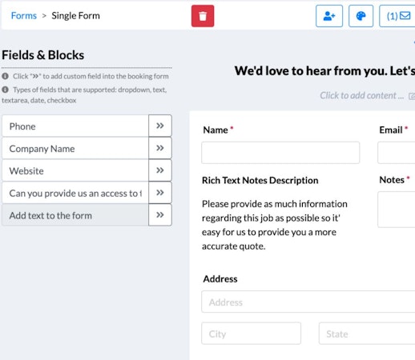The image size is (415, 360).
Task: Add access question field with double-arrow
Action: click(160, 193)
